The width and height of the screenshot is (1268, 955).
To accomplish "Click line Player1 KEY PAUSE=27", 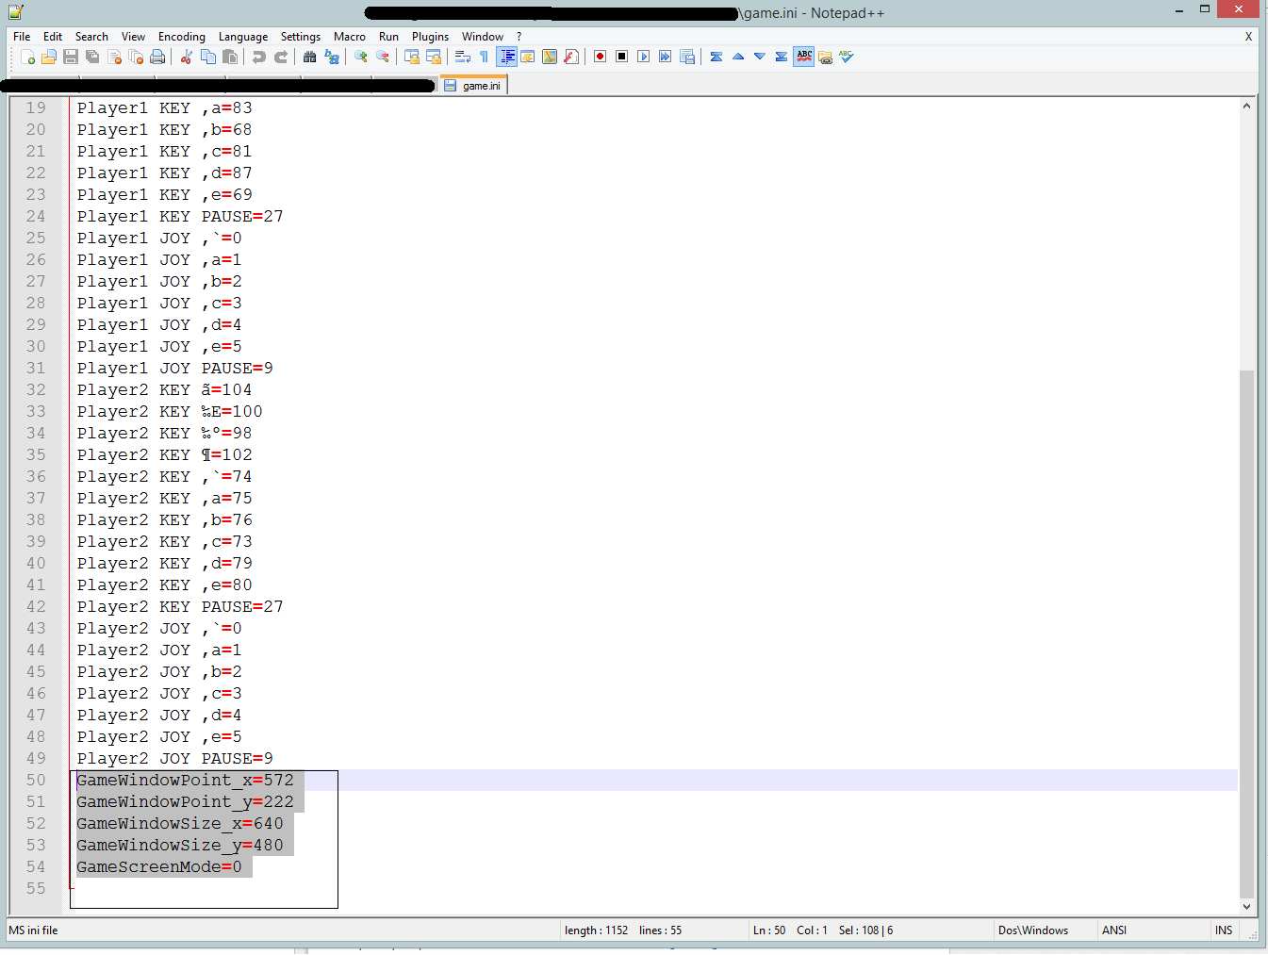I will (x=180, y=217).
